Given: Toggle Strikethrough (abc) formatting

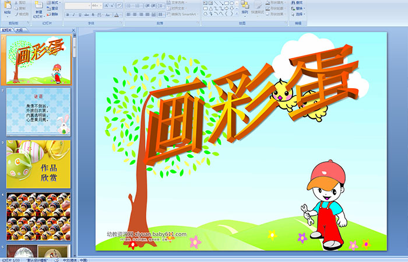Looking at the screenshot, I should pos(86,15).
